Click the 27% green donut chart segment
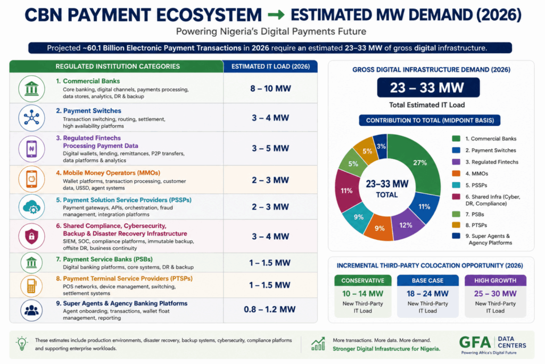 click(x=419, y=162)
